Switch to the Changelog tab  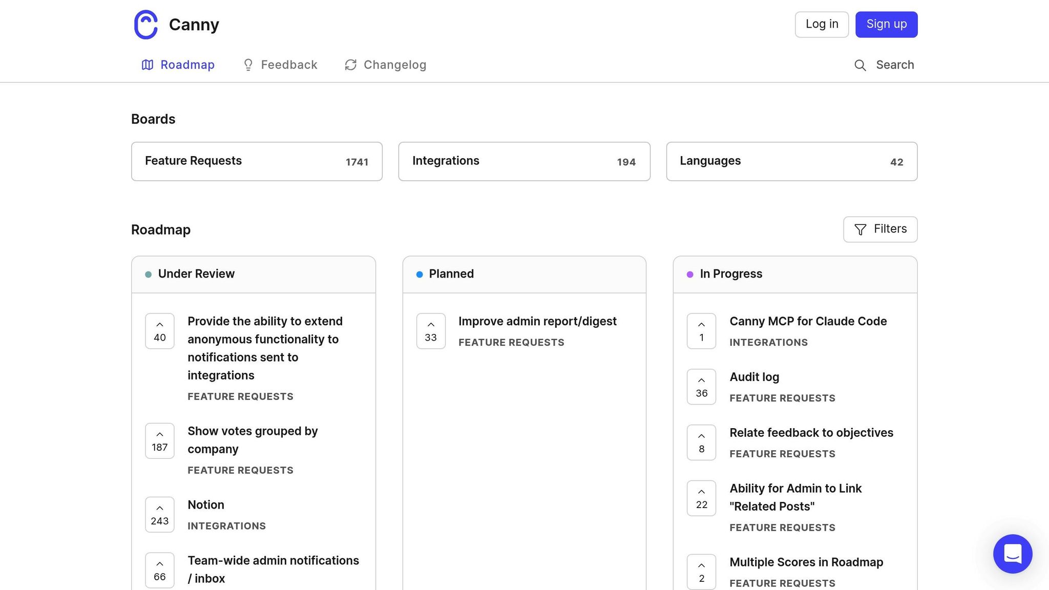tap(386, 65)
